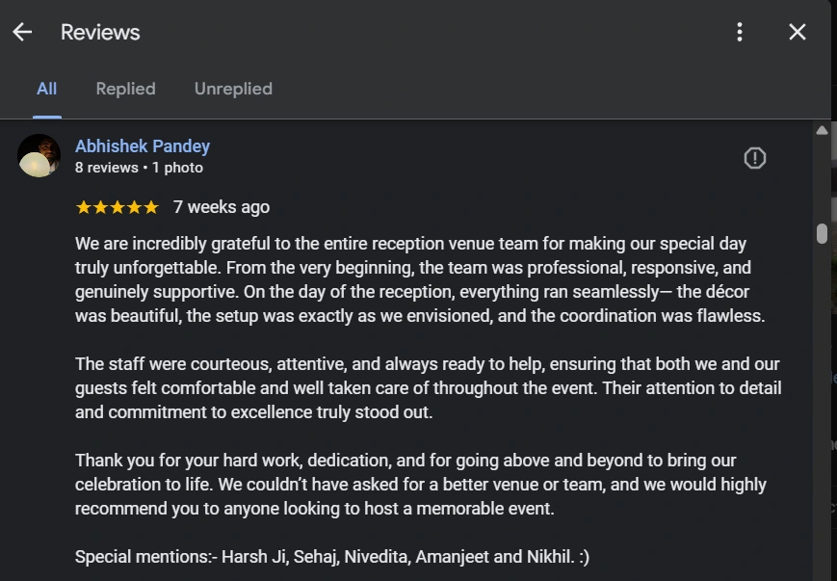837x581 pixels.
Task: Click the Reviews panel title
Action: click(x=100, y=32)
